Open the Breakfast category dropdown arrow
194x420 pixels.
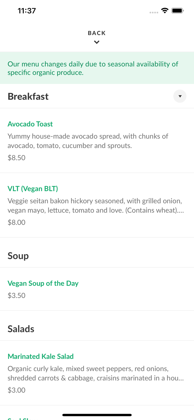tap(180, 96)
